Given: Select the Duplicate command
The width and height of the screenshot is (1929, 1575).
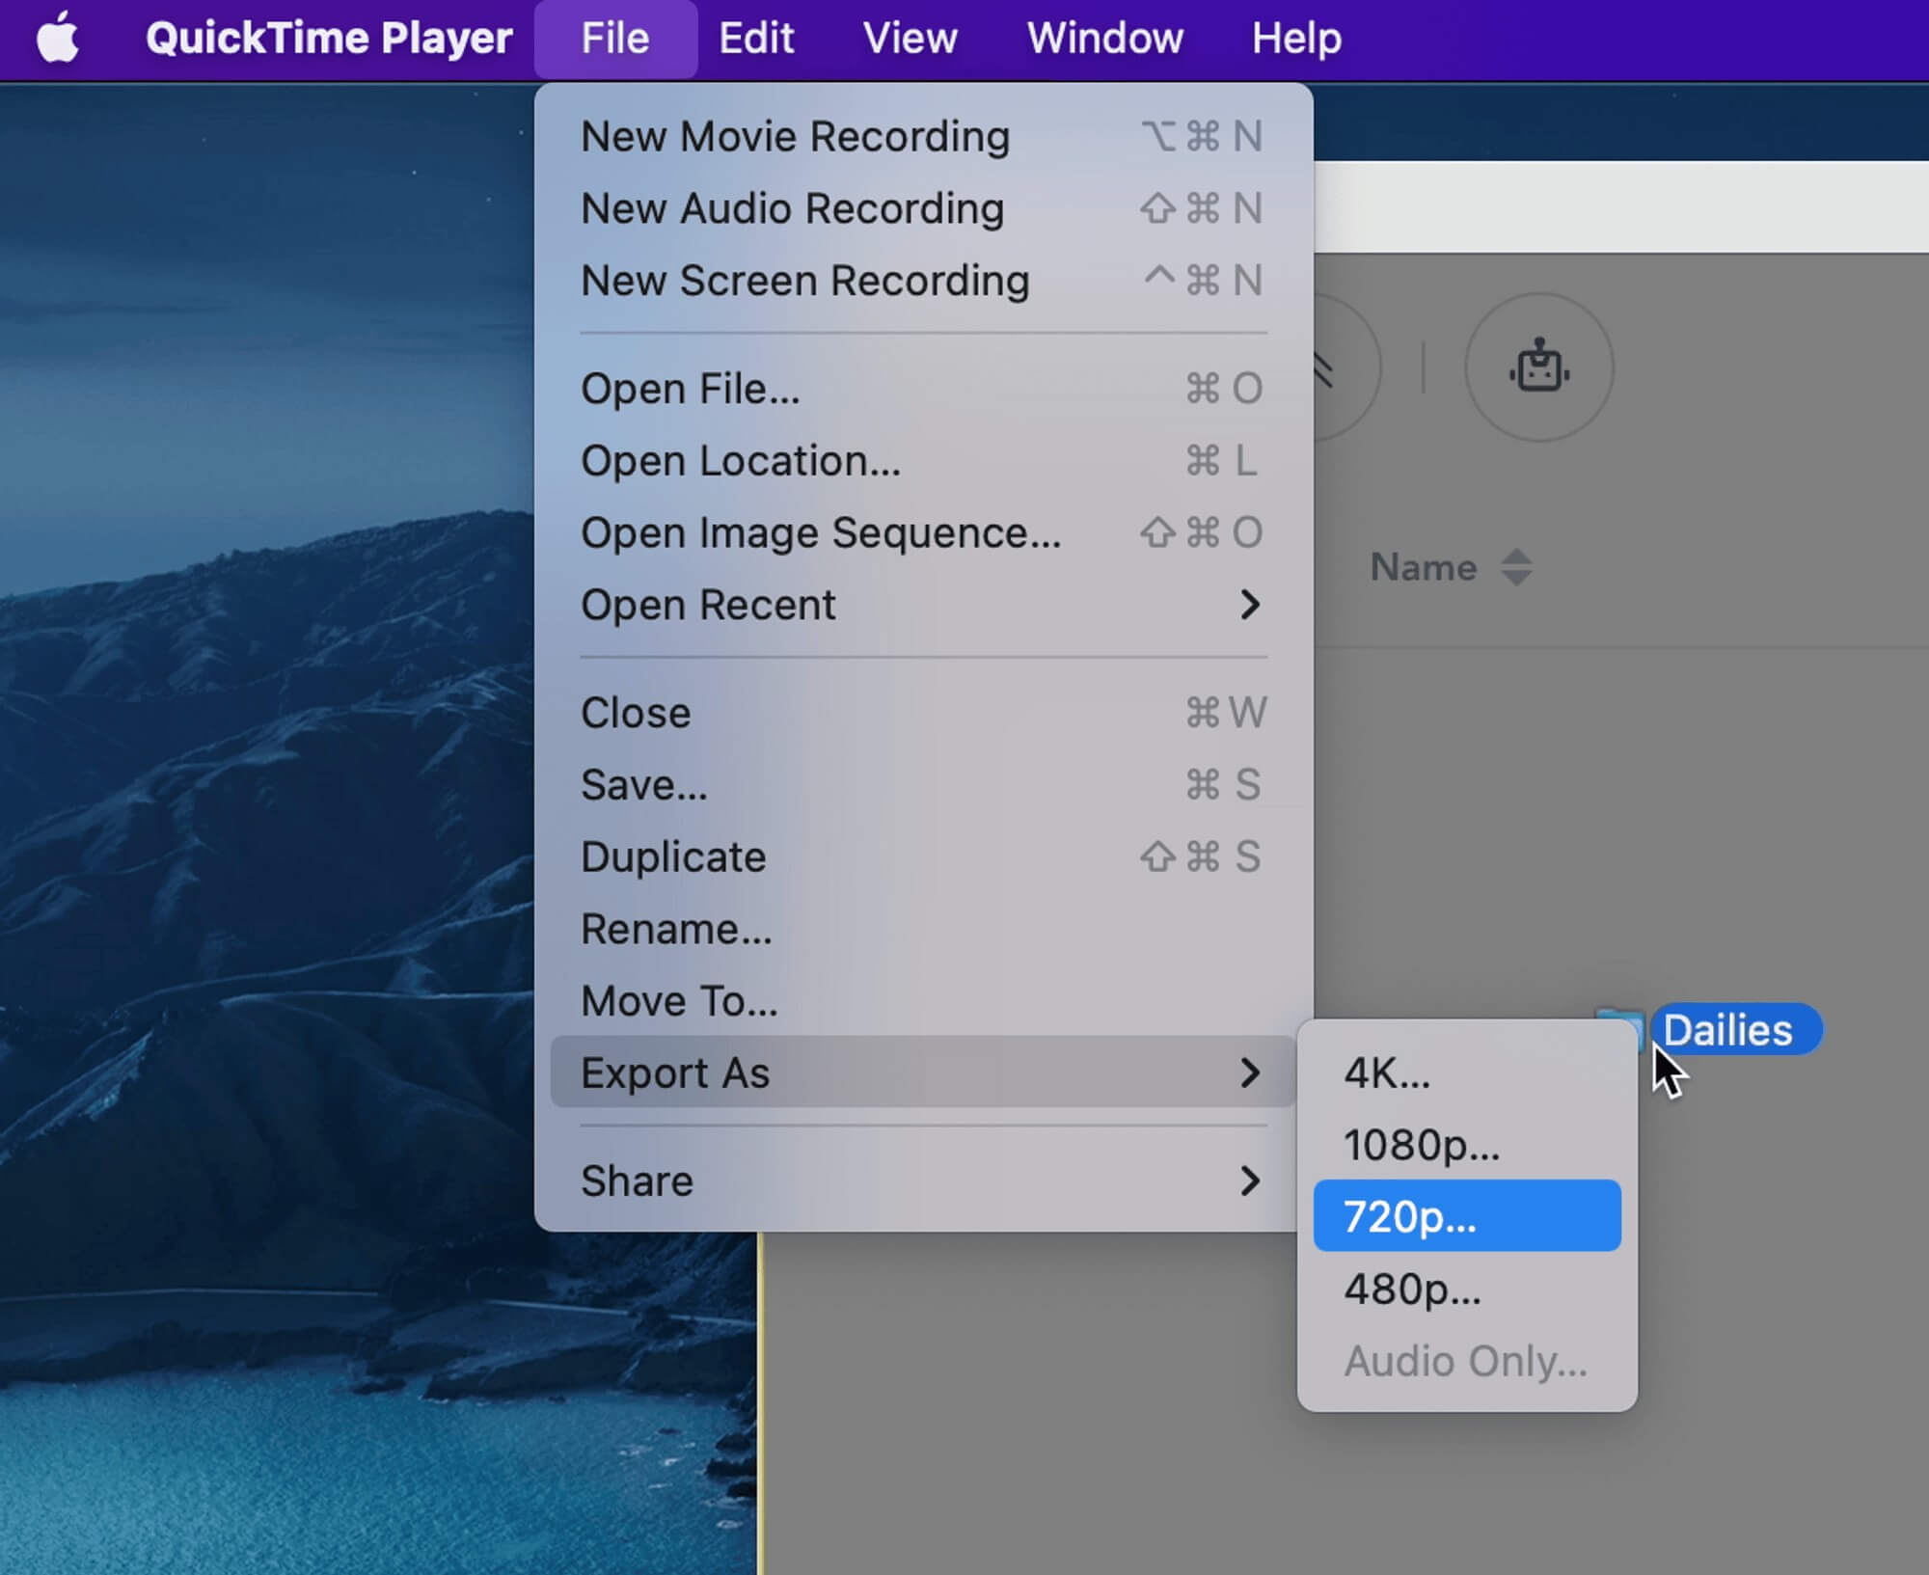Looking at the screenshot, I should pyautogui.click(x=673, y=855).
